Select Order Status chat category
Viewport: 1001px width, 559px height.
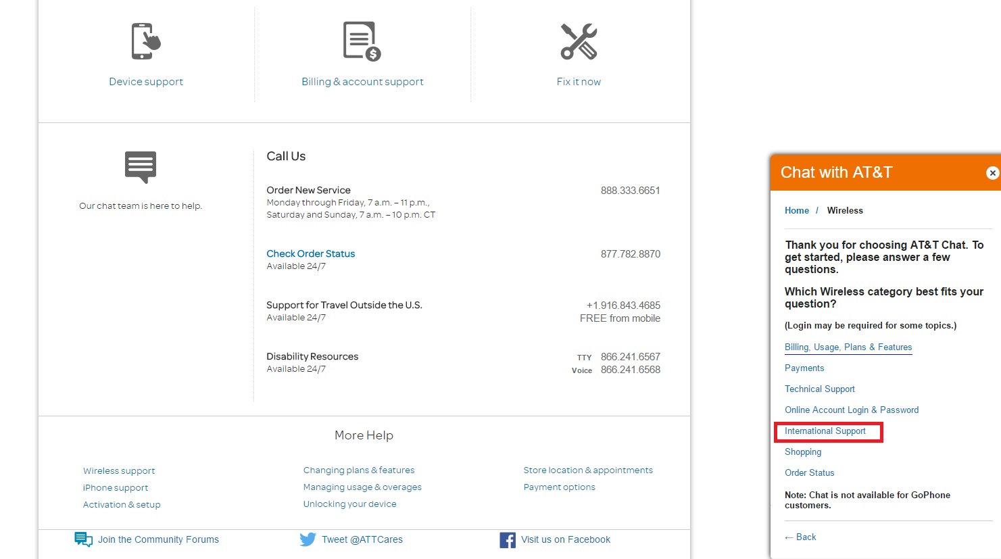pos(809,473)
